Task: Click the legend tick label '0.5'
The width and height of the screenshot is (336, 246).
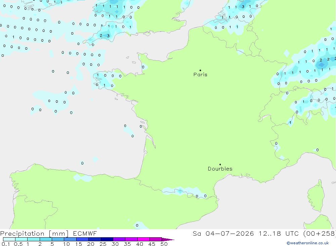Action: (x=18, y=244)
